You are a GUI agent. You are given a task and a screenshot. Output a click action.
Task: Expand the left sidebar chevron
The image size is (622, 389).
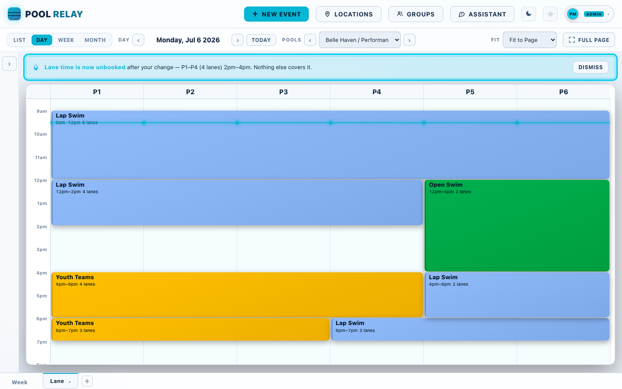(x=10, y=64)
